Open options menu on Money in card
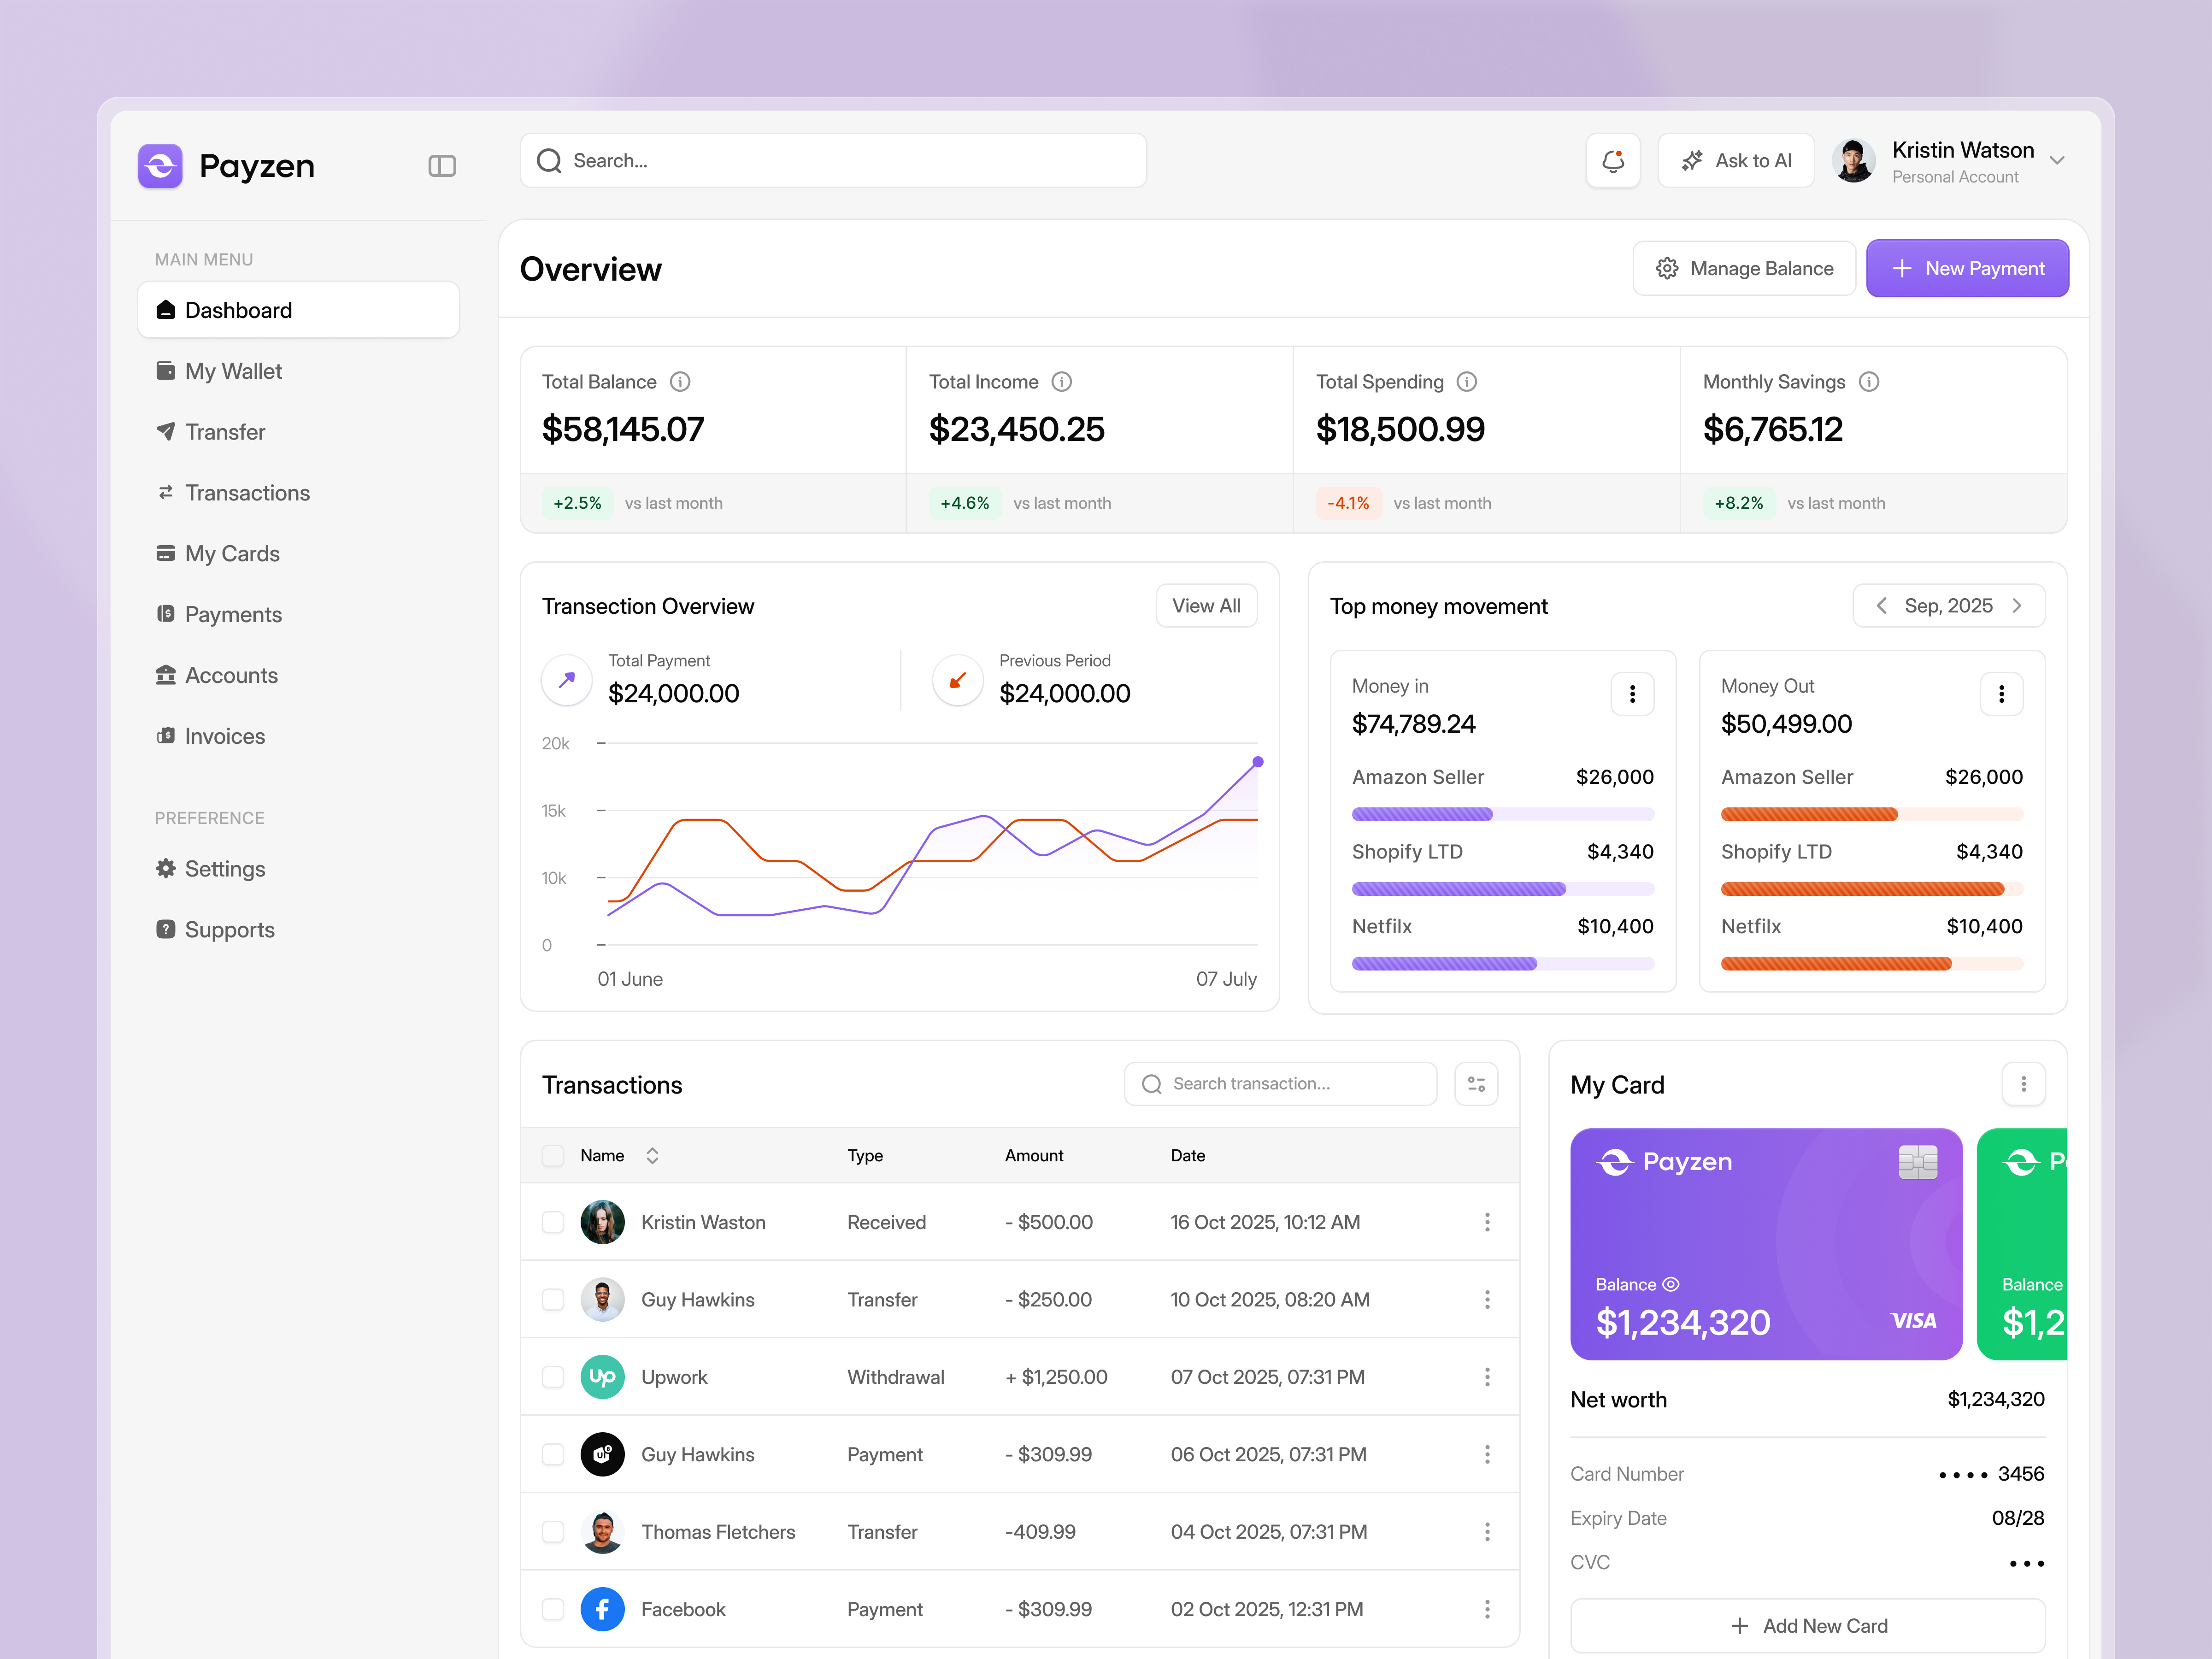This screenshot has width=2212, height=1659. 1632,693
